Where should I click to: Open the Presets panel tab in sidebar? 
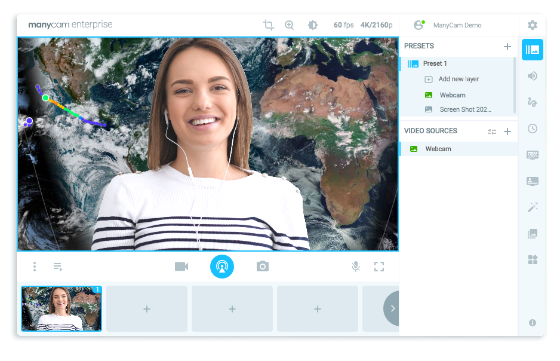point(532,50)
